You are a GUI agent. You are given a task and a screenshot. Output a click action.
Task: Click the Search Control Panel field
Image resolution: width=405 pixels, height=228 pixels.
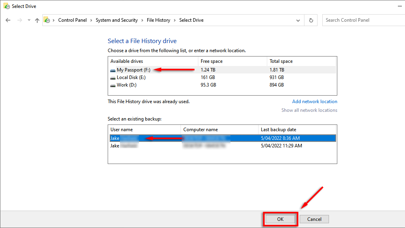click(362, 20)
